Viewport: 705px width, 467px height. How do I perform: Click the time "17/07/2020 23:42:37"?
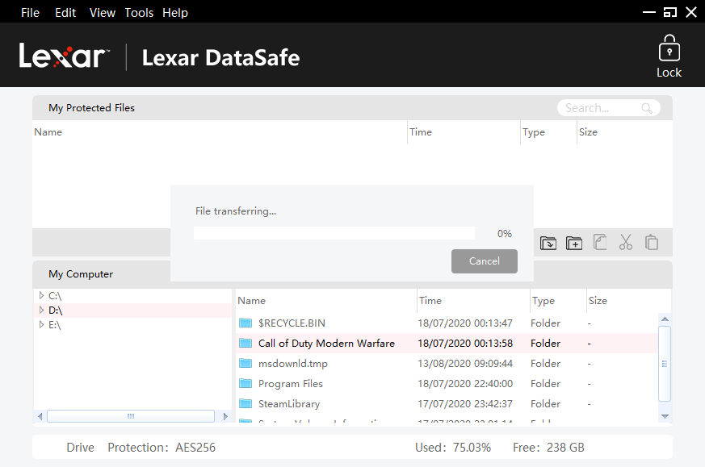465,404
